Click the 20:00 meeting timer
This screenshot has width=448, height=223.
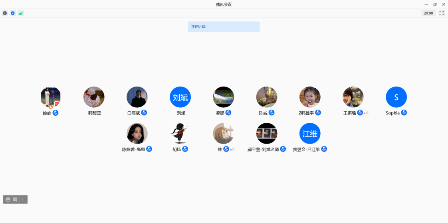(428, 13)
